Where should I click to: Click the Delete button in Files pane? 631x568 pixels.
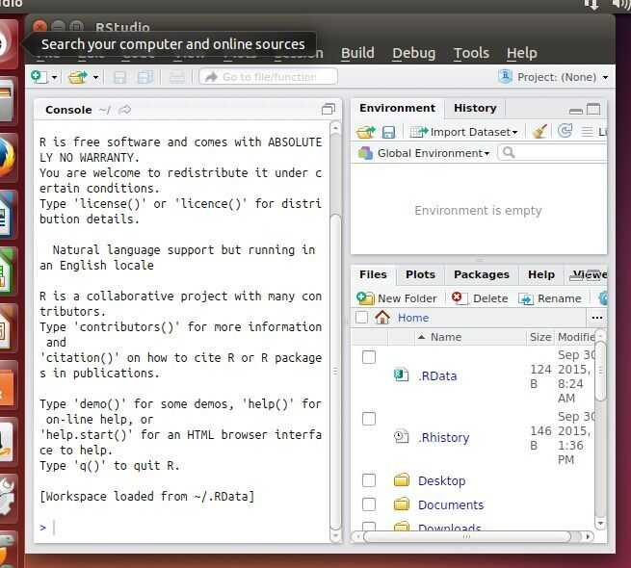pyautogui.click(x=480, y=298)
